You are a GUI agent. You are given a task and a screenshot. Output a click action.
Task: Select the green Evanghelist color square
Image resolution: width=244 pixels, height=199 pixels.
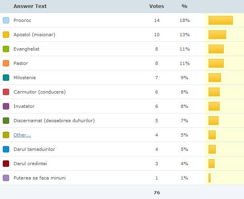coord(6,49)
